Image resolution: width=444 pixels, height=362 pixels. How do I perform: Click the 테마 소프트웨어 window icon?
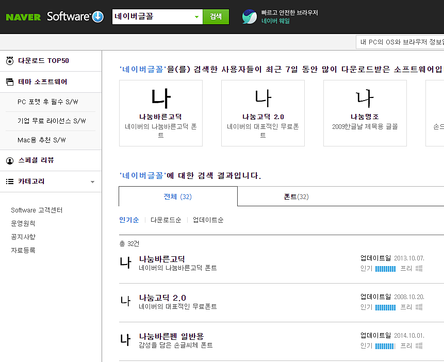pyautogui.click(x=10, y=82)
